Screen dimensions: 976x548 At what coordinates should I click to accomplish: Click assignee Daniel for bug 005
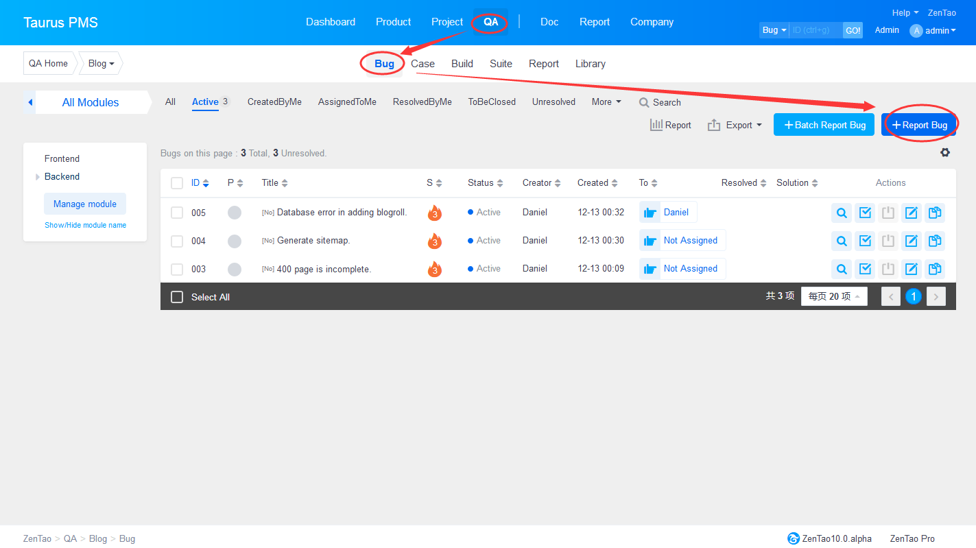tap(676, 213)
